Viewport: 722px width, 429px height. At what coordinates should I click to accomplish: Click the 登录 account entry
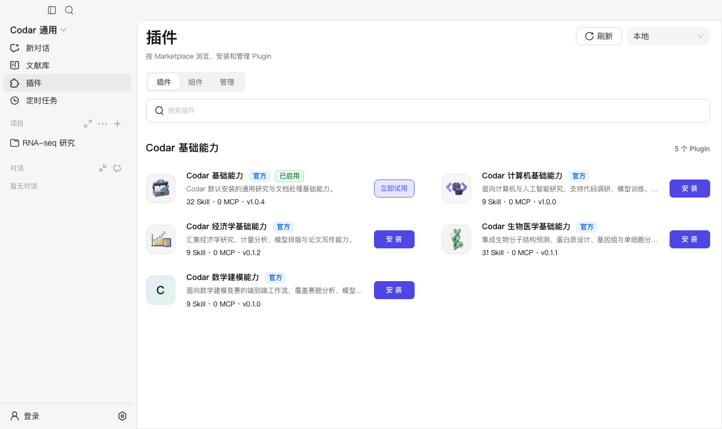click(25, 416)
